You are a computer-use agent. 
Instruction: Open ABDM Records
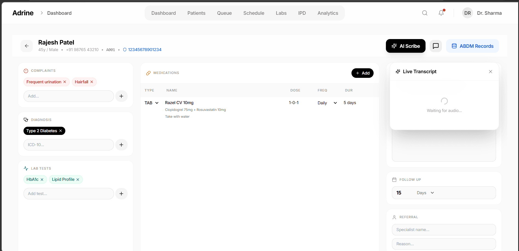472,46
